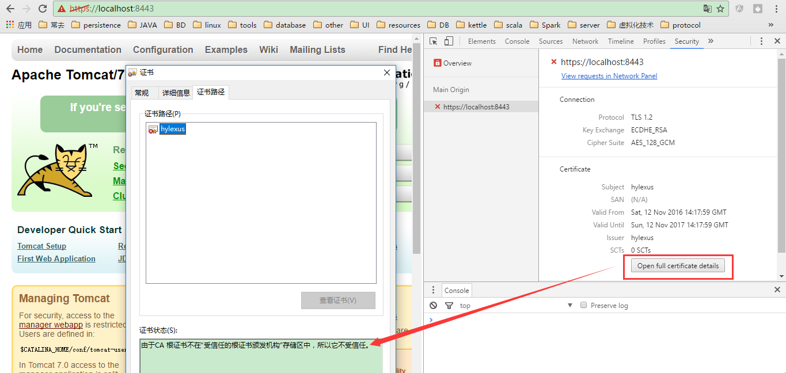
Task: Open the DevTools customize menu (vertical dots)
Action: pos(761,41)
